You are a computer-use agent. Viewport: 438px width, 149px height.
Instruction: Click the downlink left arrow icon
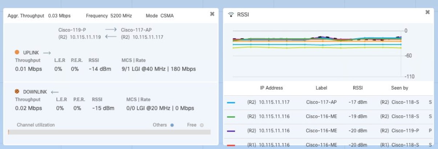[55, 92]
